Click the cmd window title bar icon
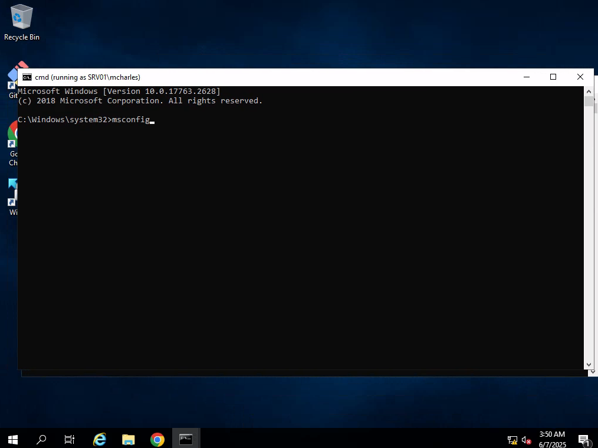The image size is (598, 448). point(27,77)
